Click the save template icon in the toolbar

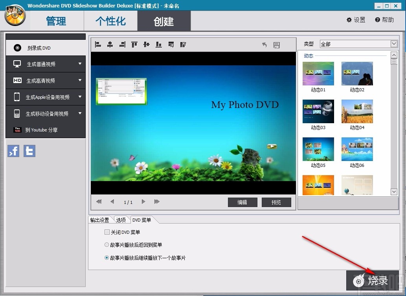pos(276,45)
